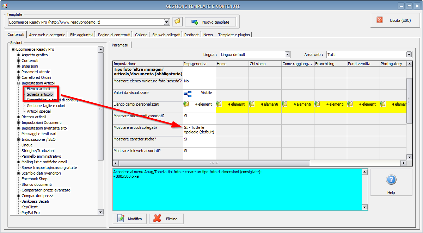The width and height of the screenshot is (423, 233).
Task: Switch to Pagine di contenuti tab
Action: (x=114, y=35)
